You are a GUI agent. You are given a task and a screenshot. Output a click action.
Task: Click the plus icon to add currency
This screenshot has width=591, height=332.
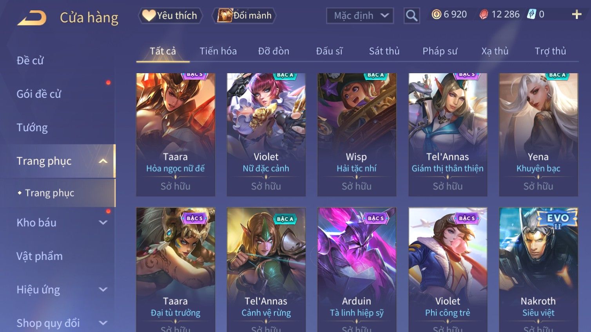pyautogui.click(x=576, y=15)
